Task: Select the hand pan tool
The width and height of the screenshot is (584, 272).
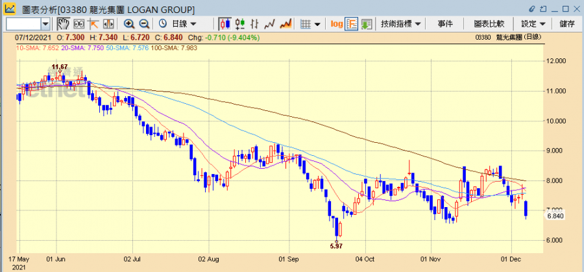Action: click(64, 23)
